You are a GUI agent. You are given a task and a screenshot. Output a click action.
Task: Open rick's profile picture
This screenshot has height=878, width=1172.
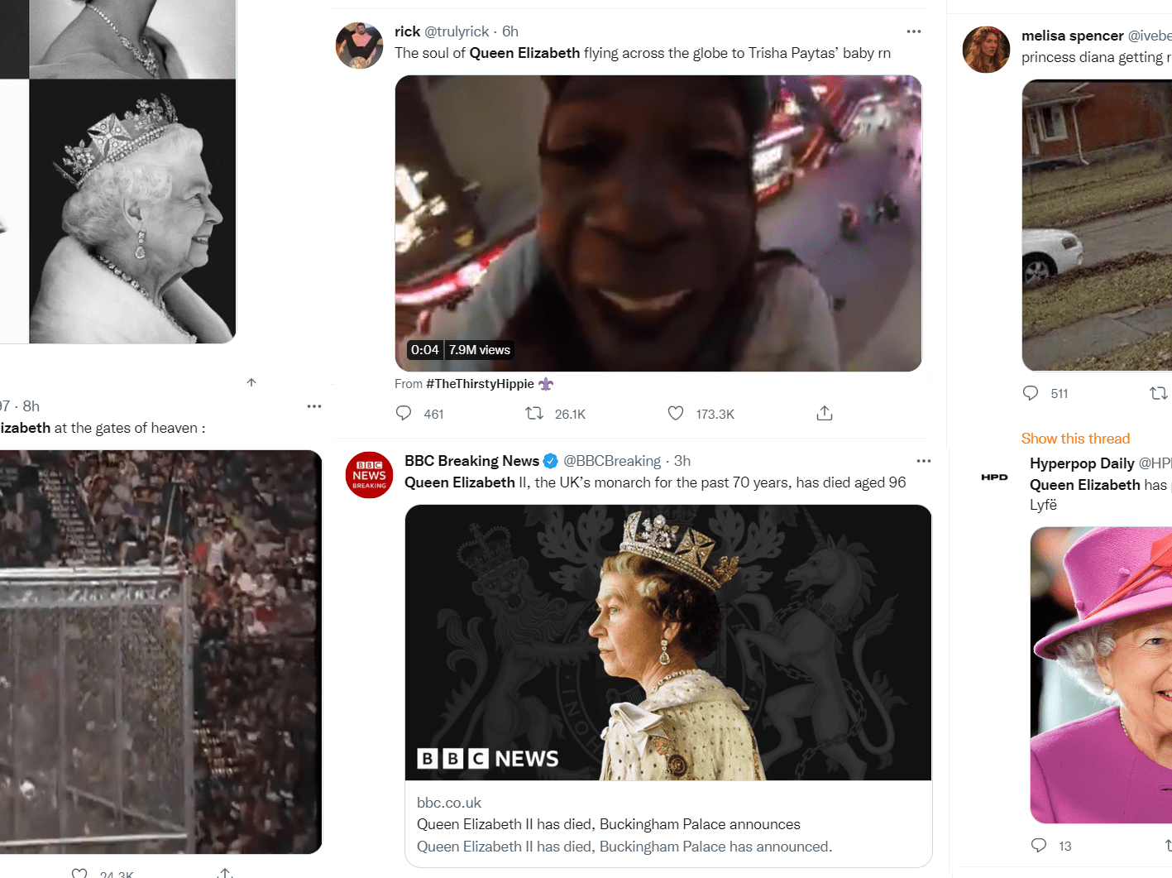359,46
